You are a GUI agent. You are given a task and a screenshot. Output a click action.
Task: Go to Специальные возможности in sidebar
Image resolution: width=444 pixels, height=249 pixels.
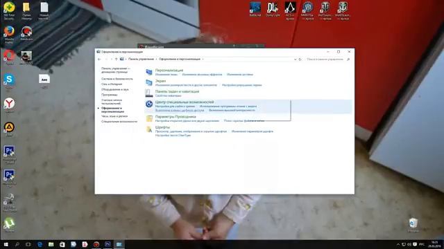119,122
